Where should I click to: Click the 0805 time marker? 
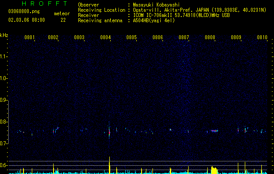(132, 37)
